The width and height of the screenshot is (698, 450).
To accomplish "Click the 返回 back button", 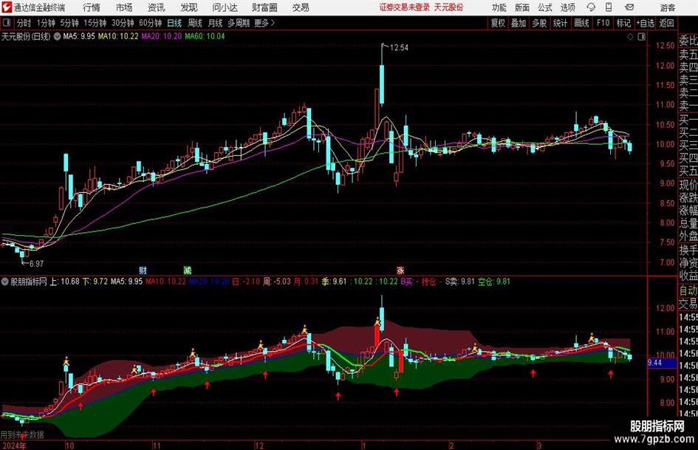I will pyautogui.click(x=666, y=23).
